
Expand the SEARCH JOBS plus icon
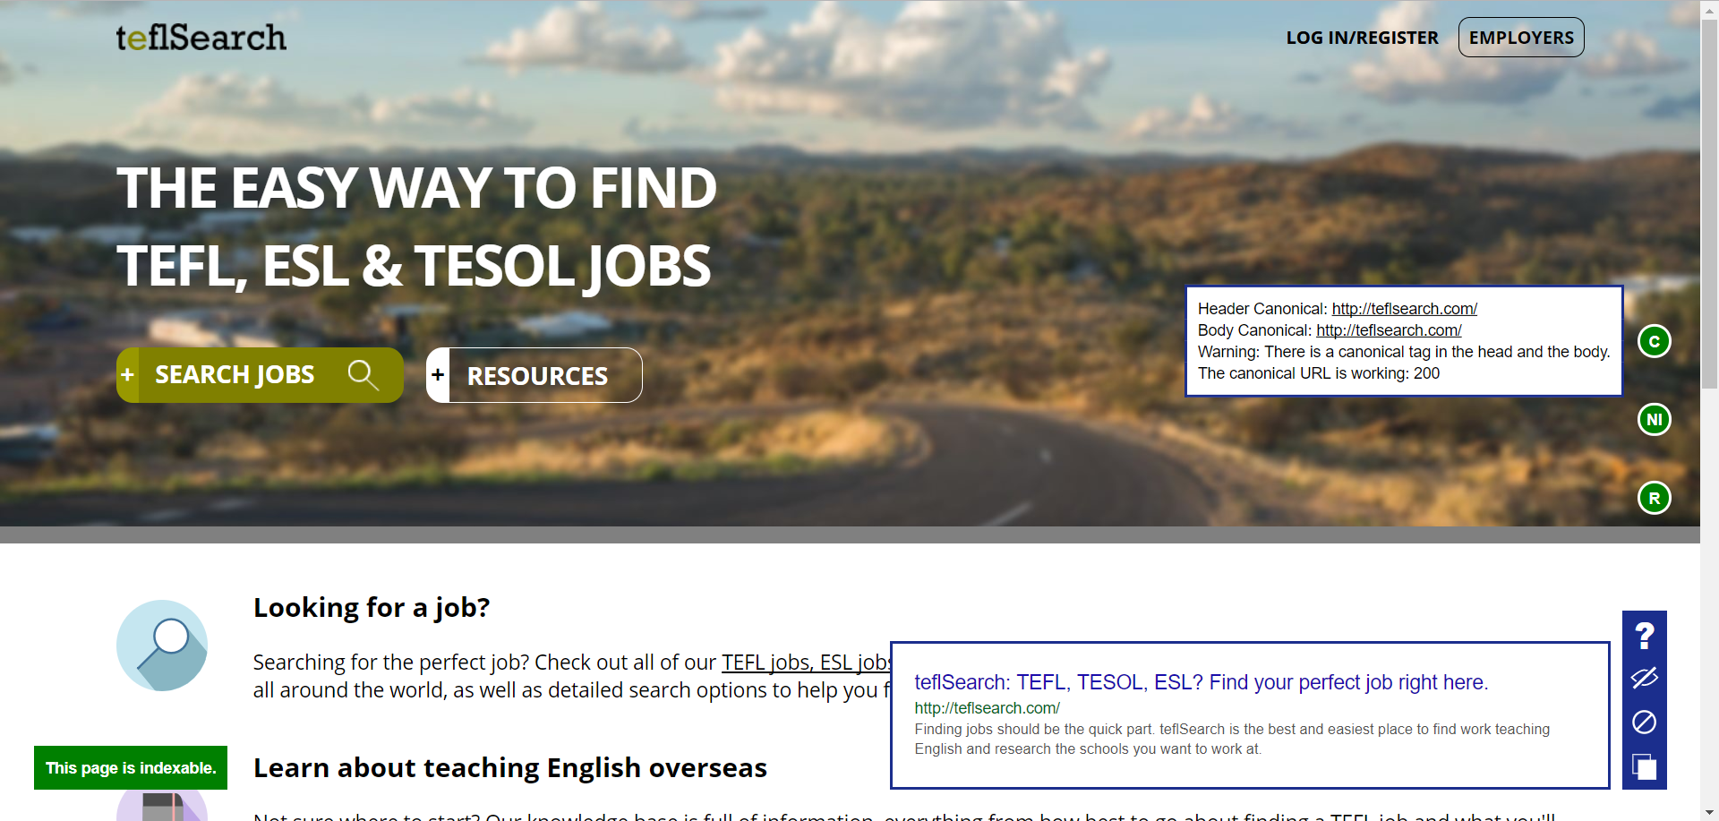point(128,375)
